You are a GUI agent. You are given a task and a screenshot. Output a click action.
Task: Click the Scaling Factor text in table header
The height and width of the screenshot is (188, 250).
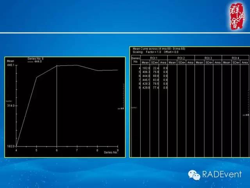click(155, 52)
